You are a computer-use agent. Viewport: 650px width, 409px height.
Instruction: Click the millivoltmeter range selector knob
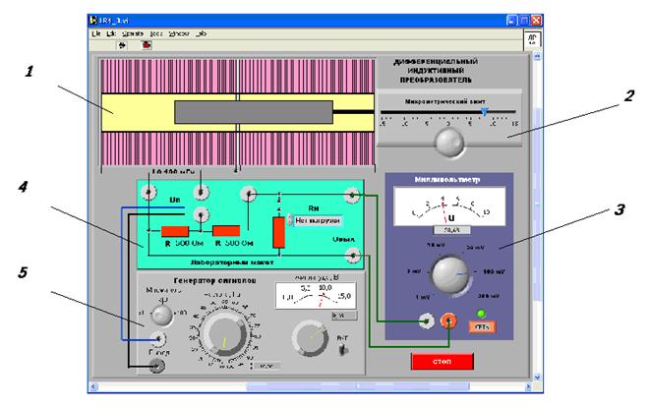pos(449,274)
